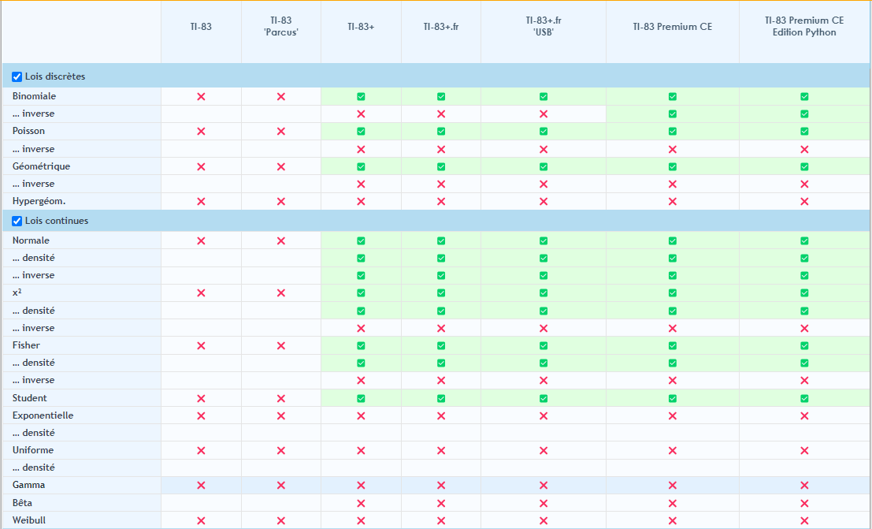Click Uniforme red cross under Edition Python
872x529 pixels.
point(804,450)
